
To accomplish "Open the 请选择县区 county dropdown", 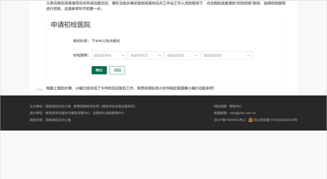I will coord(182,56).
